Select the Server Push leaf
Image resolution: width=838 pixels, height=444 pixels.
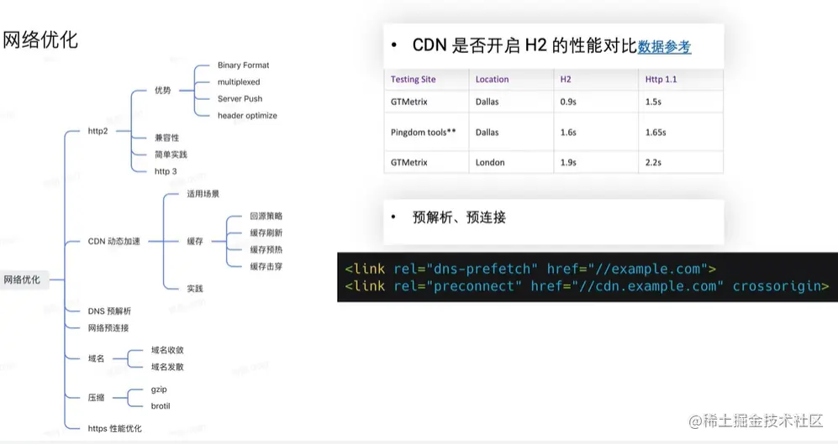(240, 99)
